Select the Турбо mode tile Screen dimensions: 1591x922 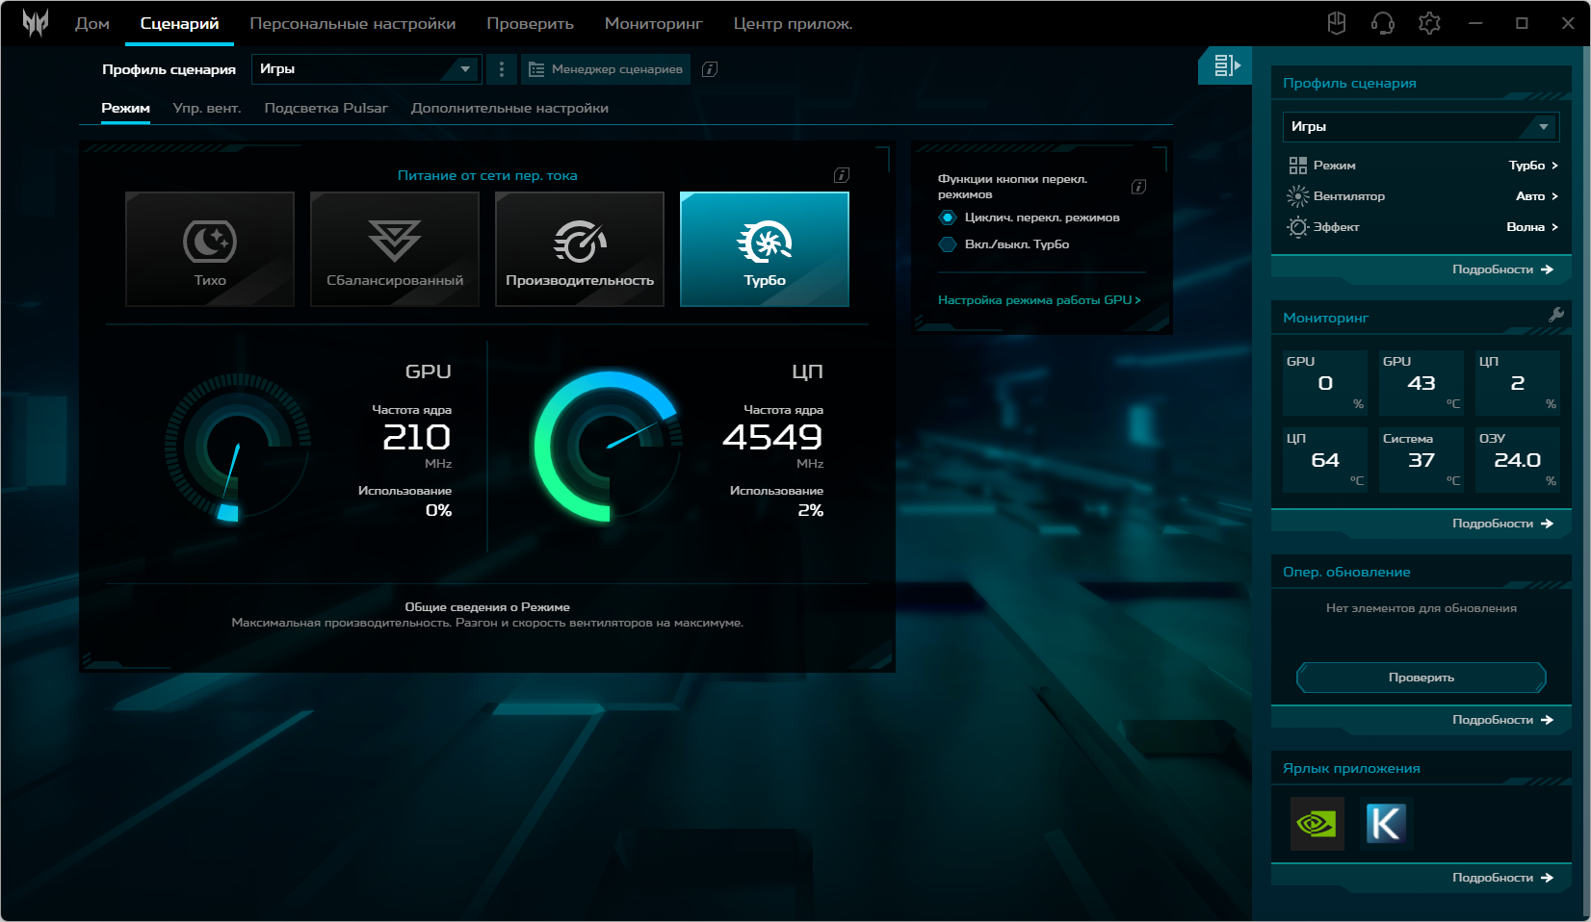click(765, 249)
